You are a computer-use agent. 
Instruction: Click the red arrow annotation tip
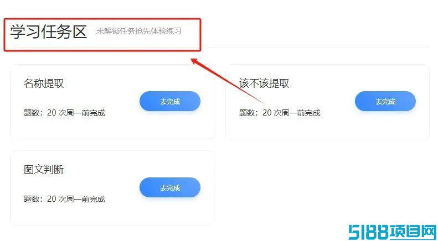[193, 60]
